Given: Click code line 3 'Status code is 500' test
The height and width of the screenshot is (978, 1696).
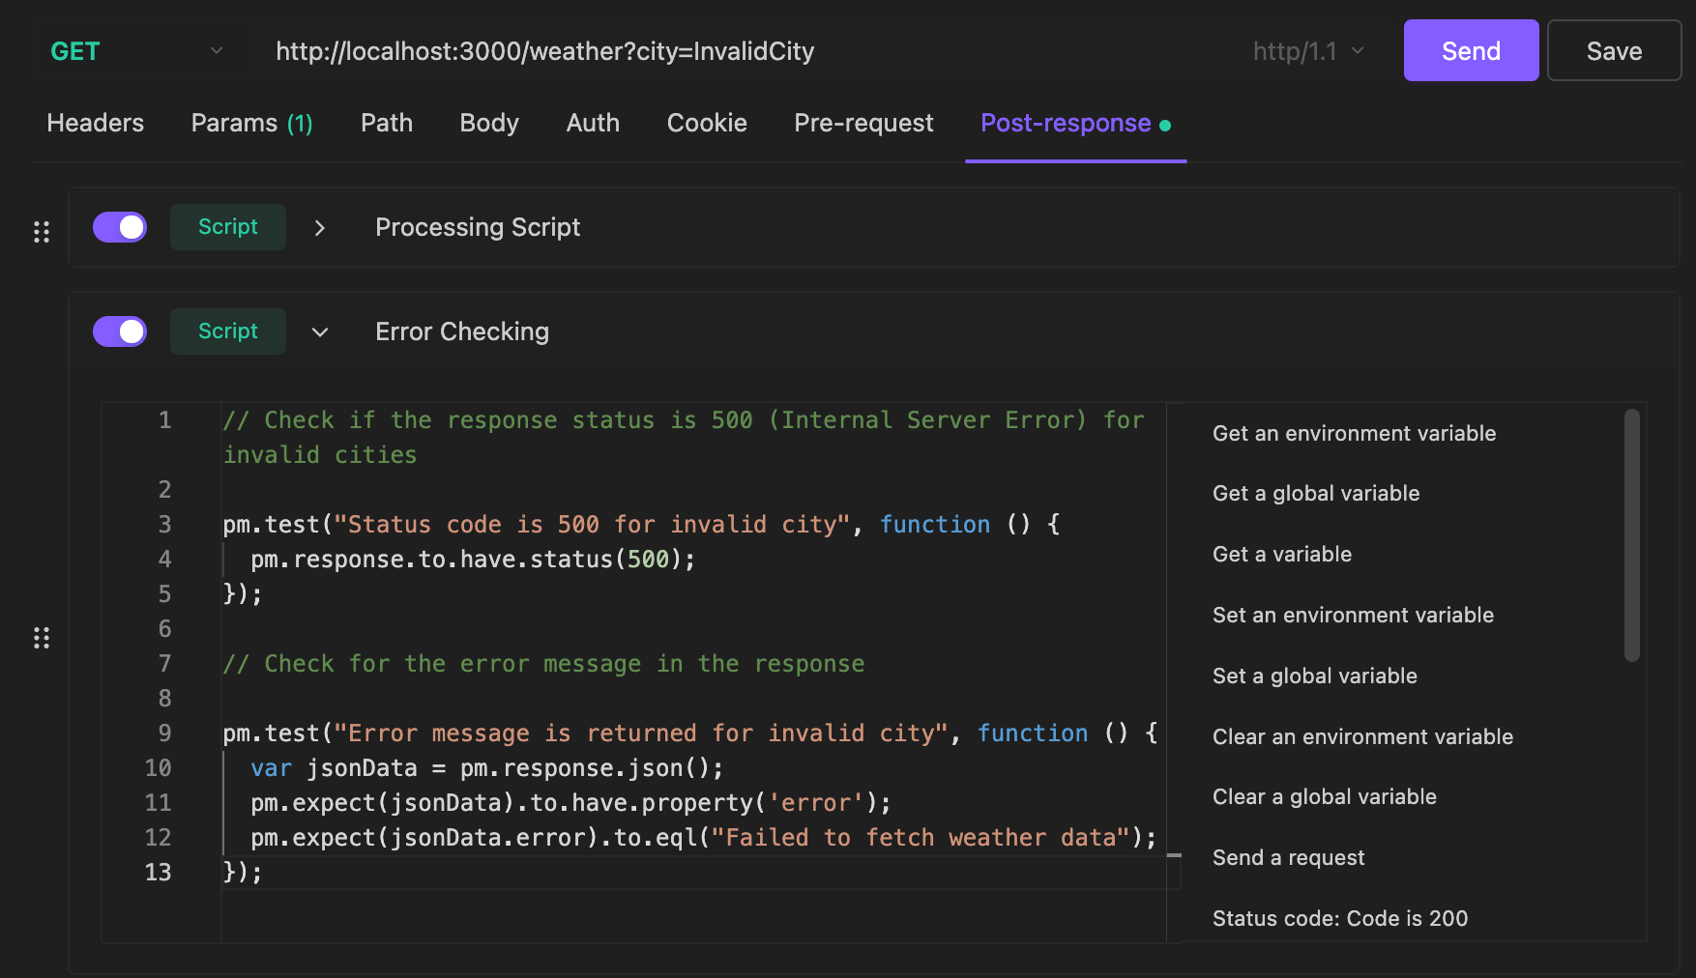Looking at the screenshot, I should coord(641,524).
